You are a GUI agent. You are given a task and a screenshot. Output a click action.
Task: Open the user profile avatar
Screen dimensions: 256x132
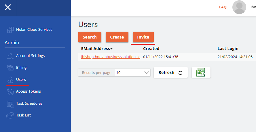239,7
